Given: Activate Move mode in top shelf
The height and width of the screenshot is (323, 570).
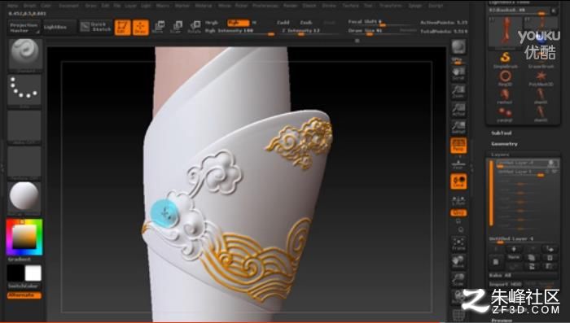Looking at the screenshot, I should (158, 27).
